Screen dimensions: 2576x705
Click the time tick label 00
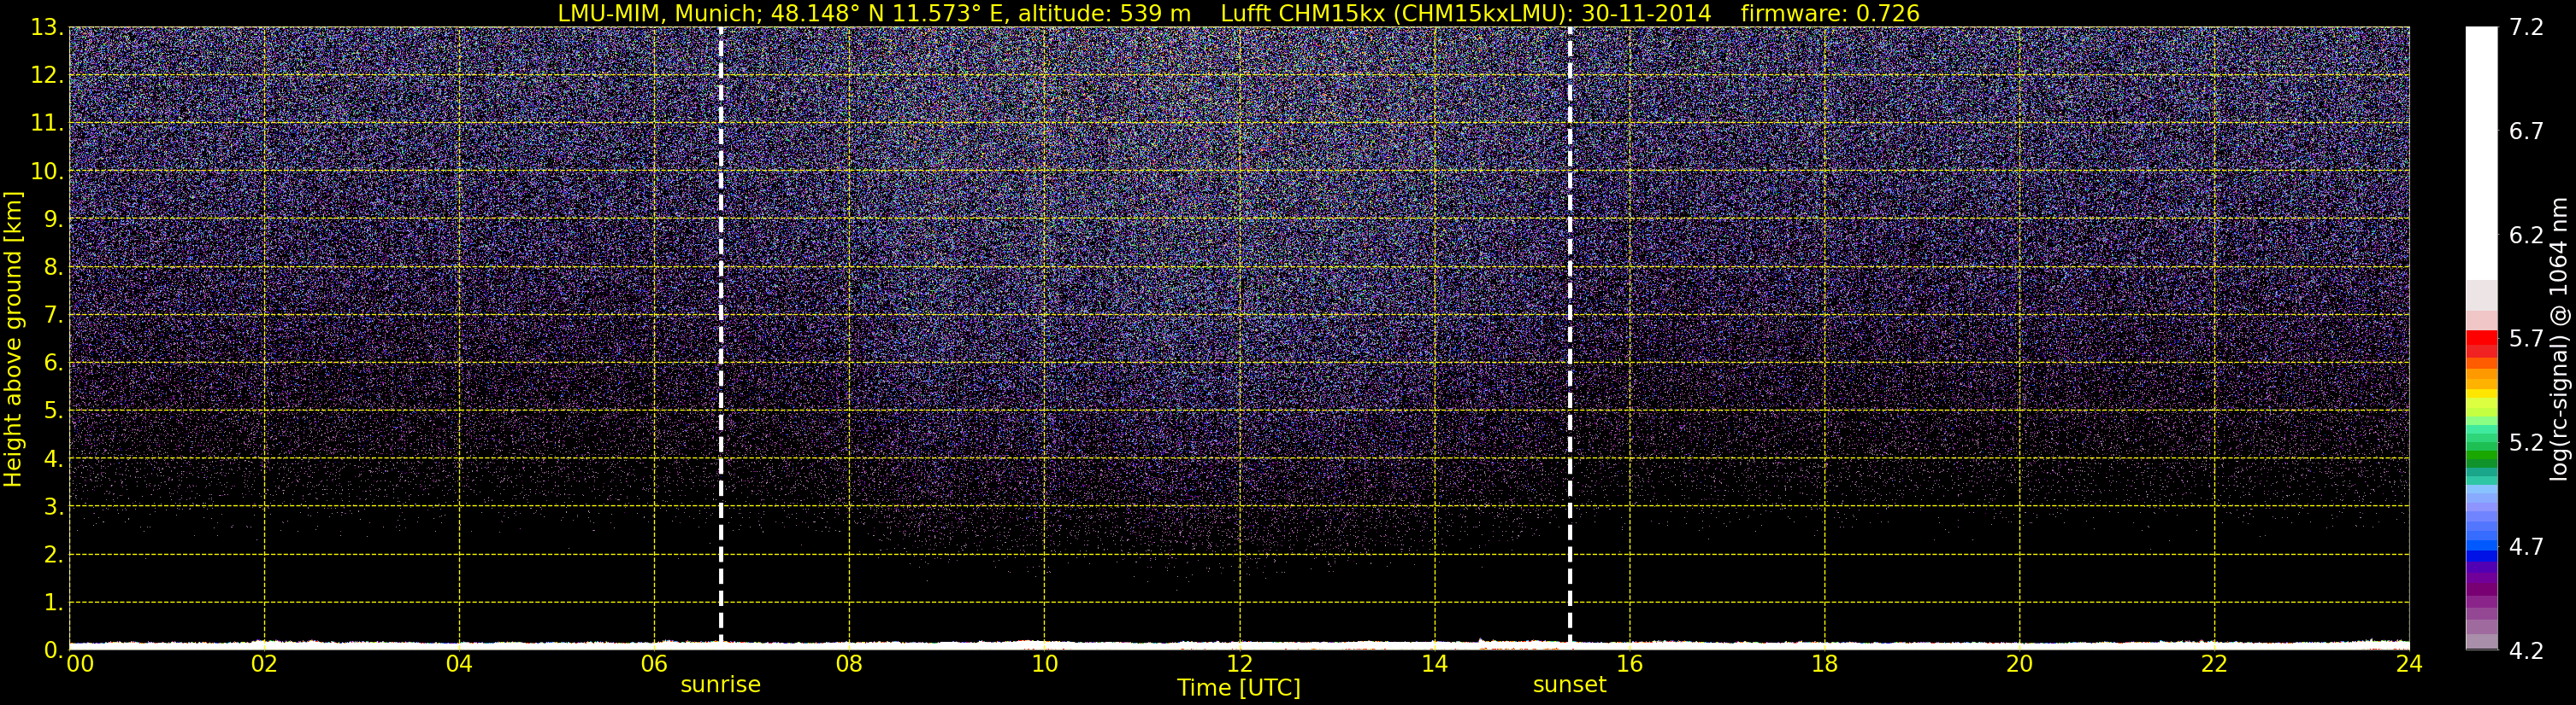80,664
